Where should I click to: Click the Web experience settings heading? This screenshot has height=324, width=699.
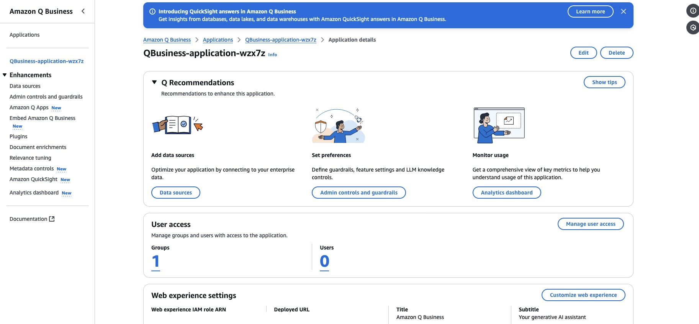pyautogui.click(x=194, y=295)
